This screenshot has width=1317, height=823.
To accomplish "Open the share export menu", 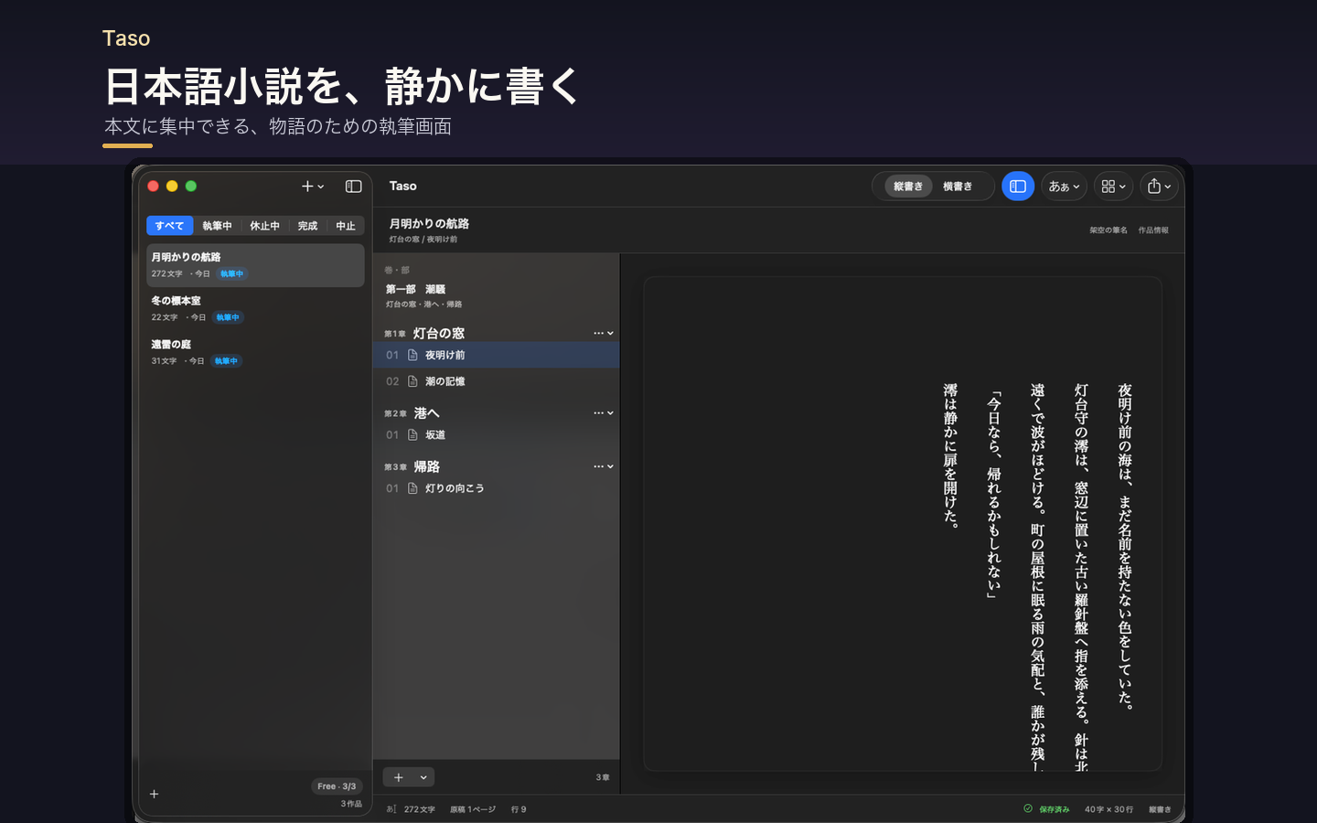I will 1159,187.
